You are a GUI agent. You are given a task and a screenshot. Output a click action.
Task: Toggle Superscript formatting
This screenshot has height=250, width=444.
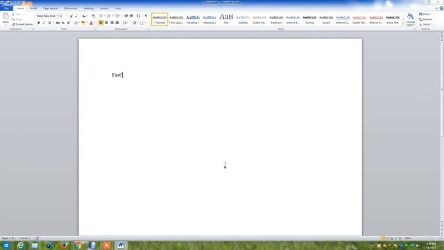tap(69, 23)
